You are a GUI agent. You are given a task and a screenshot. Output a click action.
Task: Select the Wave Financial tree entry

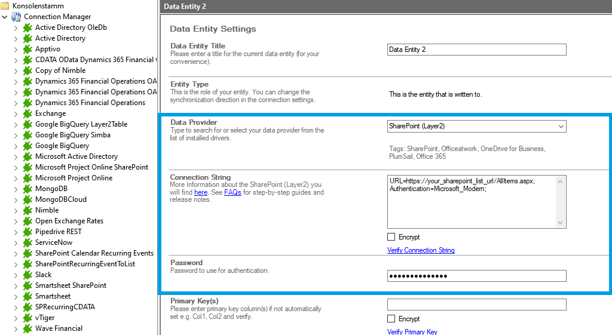click(x=59, y=328)
